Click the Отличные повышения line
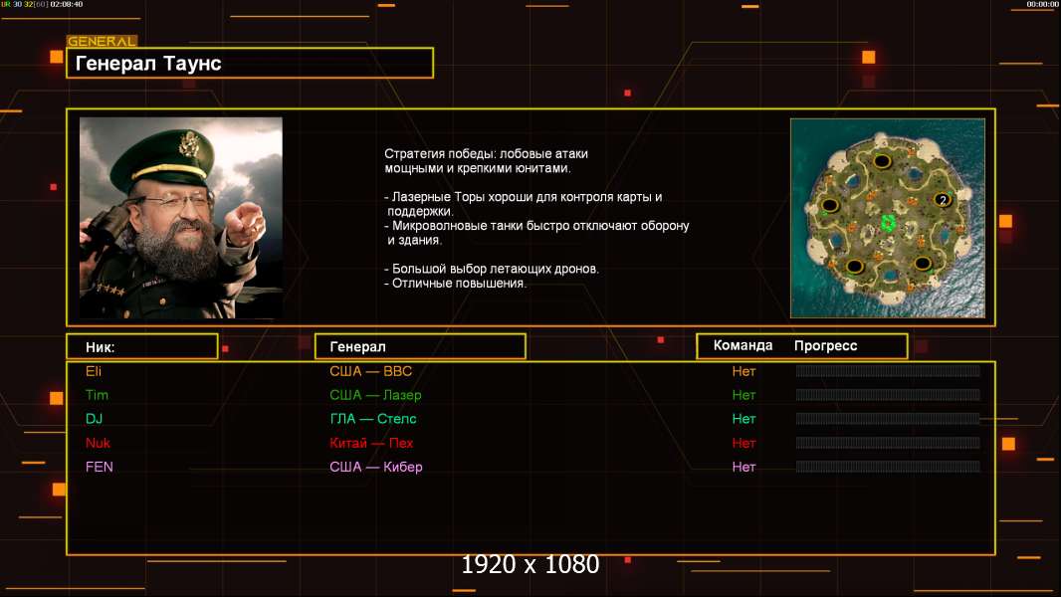1061x597 pixels. [x=455, y=284]
